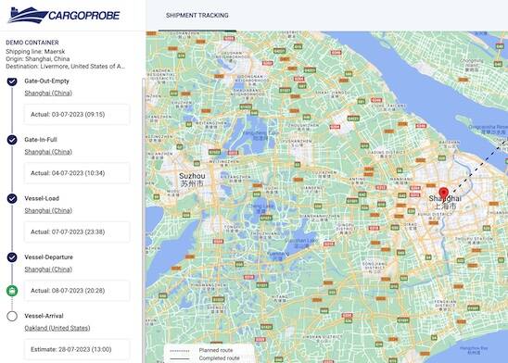Open Shanghai (China) link under Gate-In-Full

48,152
